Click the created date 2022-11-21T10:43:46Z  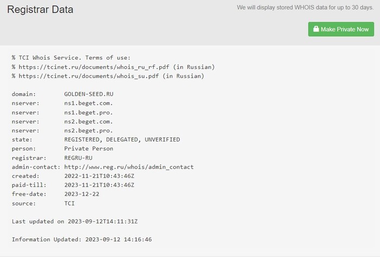click(99, 176)
